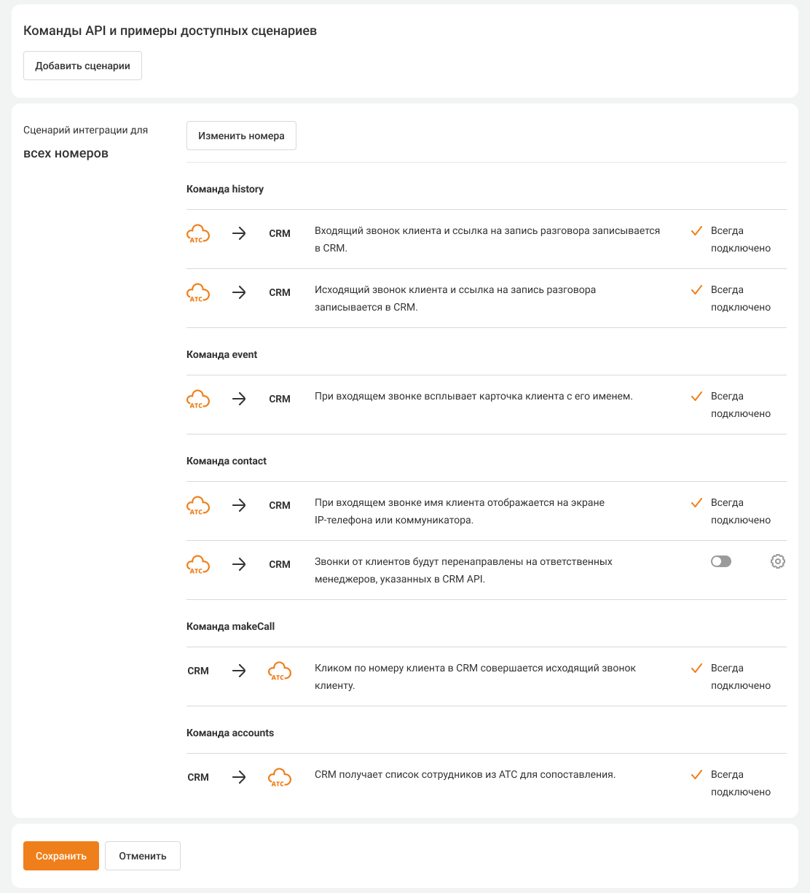The image size is (810, 893).
Task: Click the Команда makeCall section header
Action: pos(230,626)
